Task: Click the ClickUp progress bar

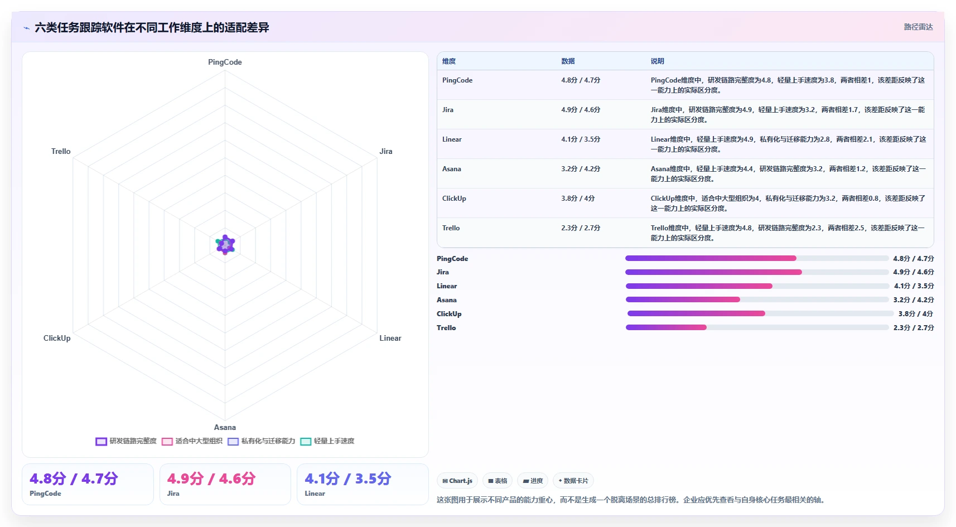Action: click(x=760, y=313)
